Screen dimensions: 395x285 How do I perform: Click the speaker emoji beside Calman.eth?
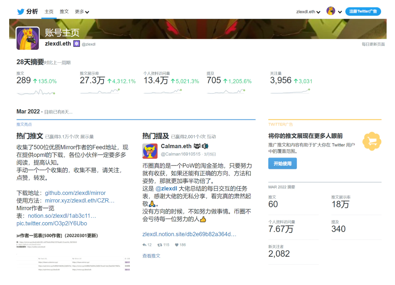click(x=205, y=146)
